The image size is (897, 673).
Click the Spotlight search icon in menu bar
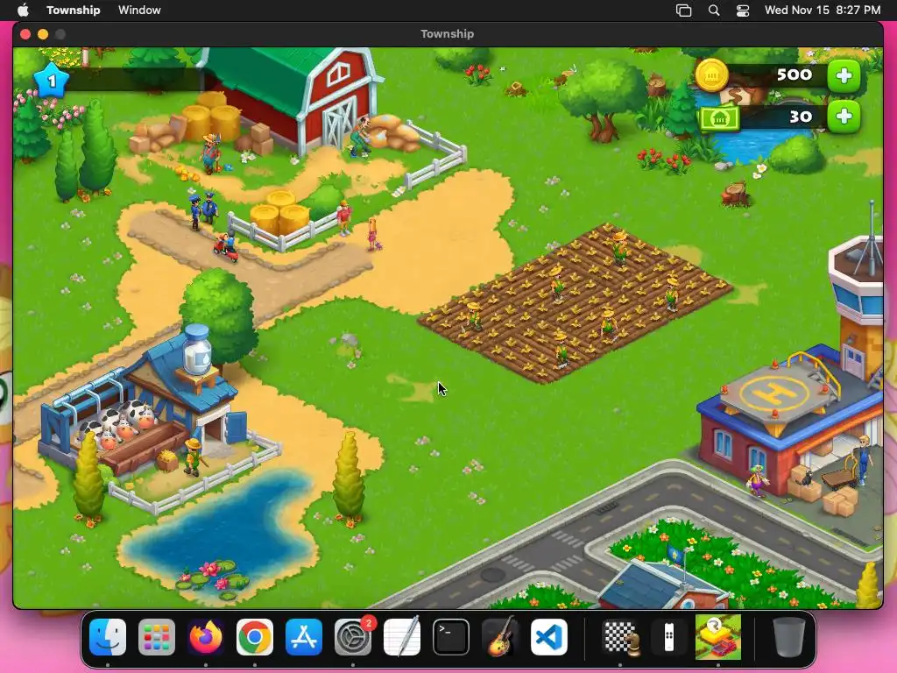(x=713, y=11)
